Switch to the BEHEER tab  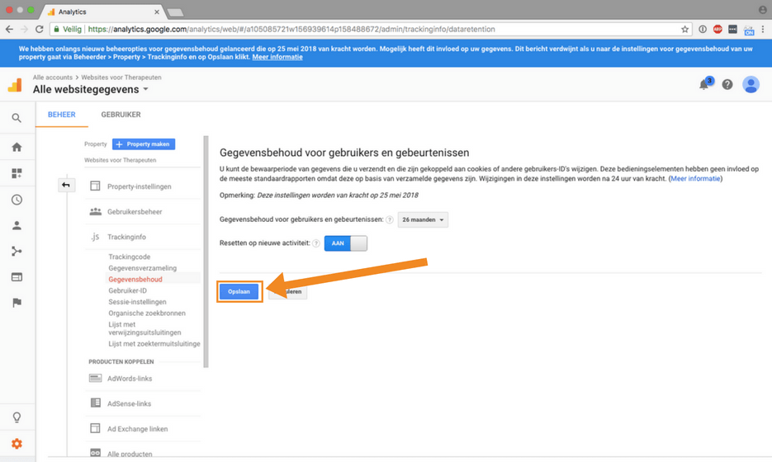click(62, 114)
